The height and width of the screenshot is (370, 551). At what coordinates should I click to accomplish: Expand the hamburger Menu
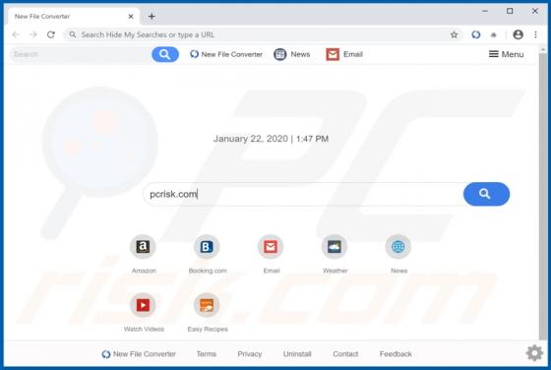(x=506, y=54)
